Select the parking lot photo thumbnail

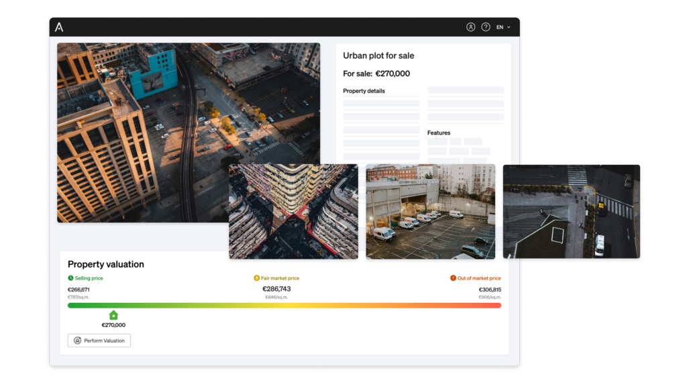[x=429, y=211]
